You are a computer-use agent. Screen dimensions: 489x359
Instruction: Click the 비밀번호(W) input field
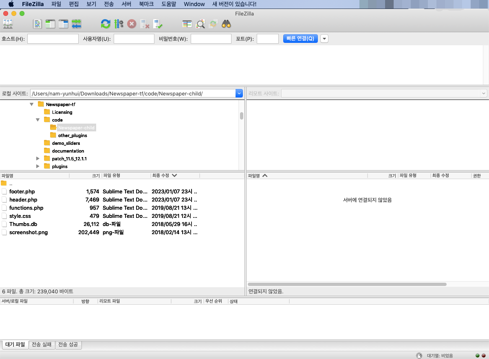click(x=211, y=39)
